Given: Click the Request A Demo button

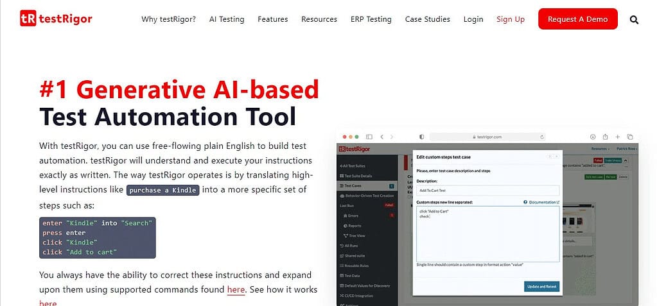Looking at the screenshot, I should pos(577,19).
